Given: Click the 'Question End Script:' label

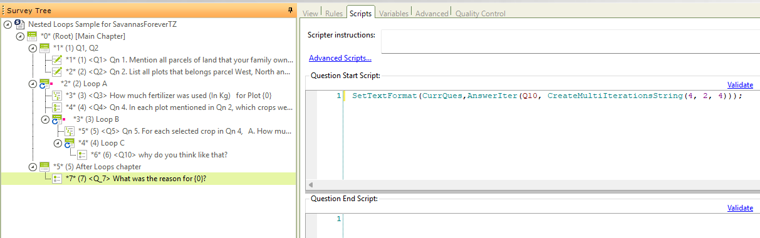Looking at the screenshot, I should click(x=344, y=199).
